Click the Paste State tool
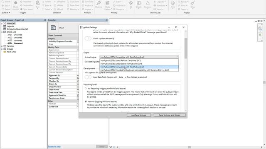The height and width of the screenshot is (149, 266). click(73, 5)
